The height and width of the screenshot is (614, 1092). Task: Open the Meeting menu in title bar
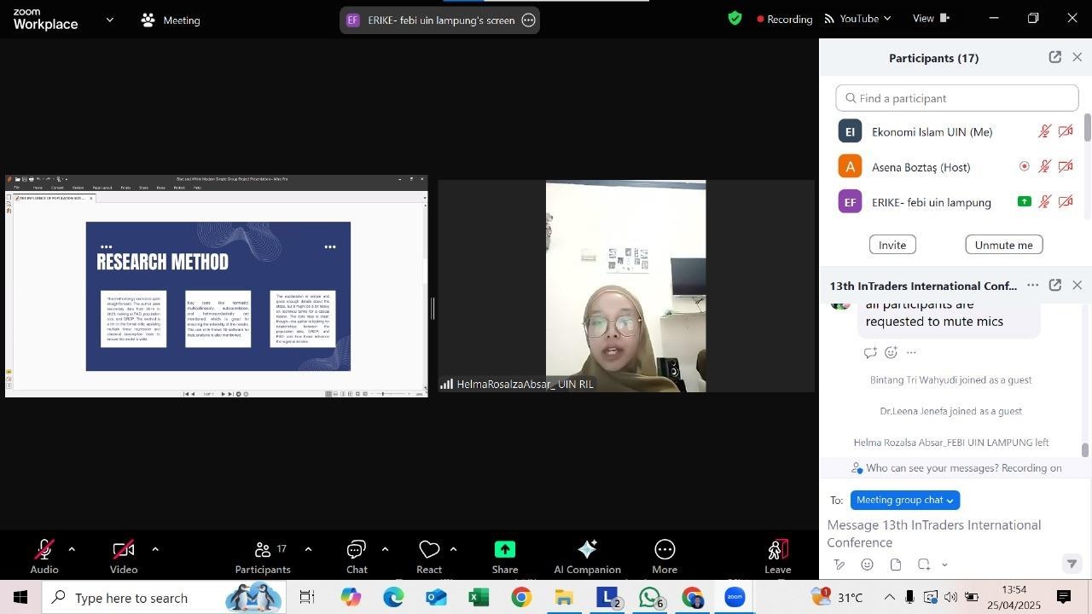171,20
